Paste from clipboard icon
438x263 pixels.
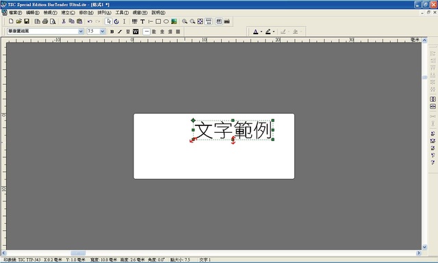79,21
